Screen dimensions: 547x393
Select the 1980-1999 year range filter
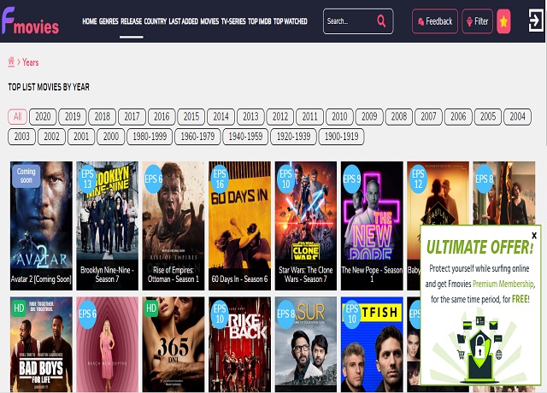click(x=150, y=137)
